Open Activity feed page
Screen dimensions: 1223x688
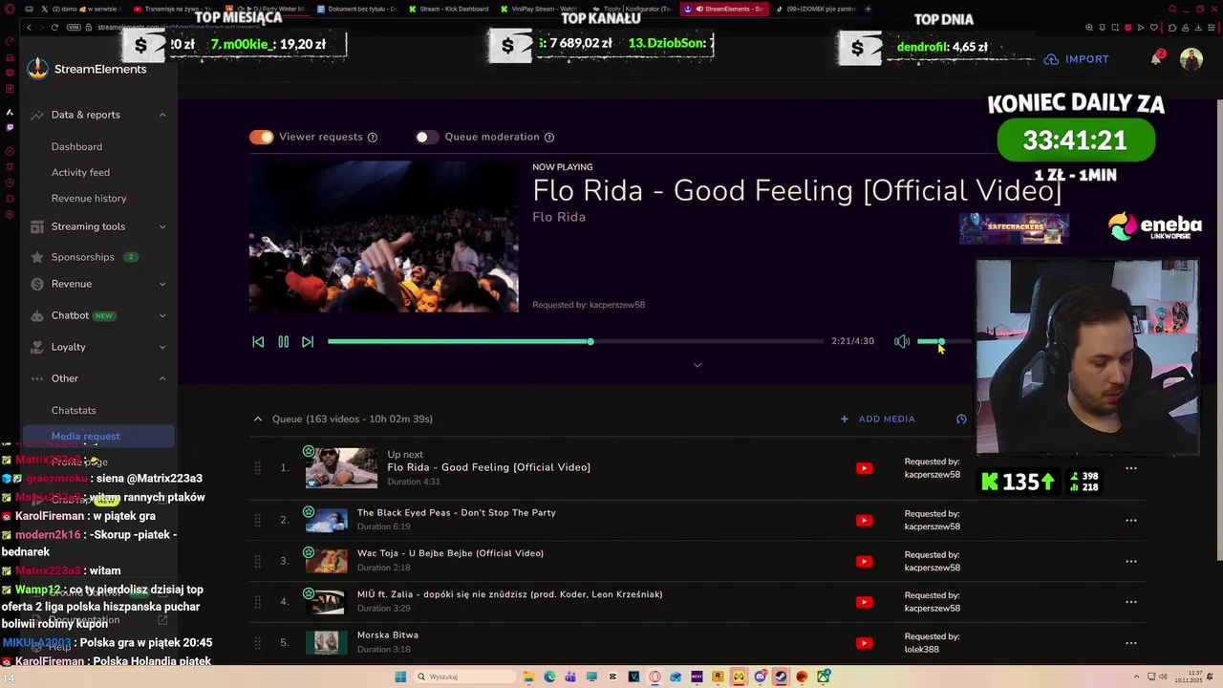pyautogui.click(x=80, y=172)
